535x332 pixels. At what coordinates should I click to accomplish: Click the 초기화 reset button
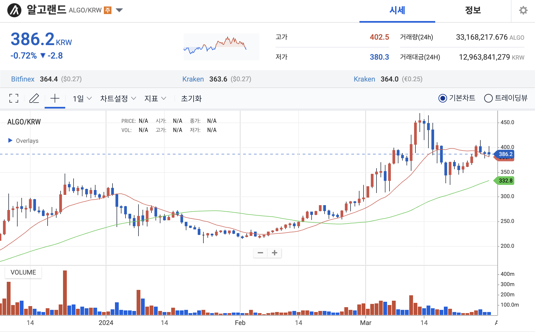191,99
